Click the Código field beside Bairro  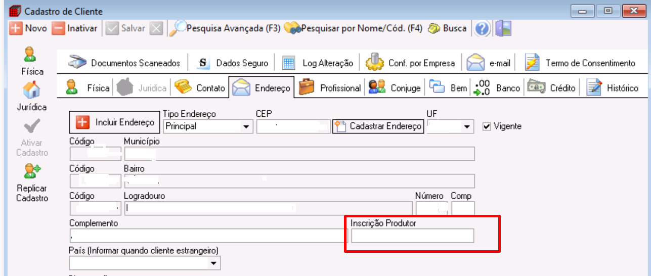[x=96, y=181]
